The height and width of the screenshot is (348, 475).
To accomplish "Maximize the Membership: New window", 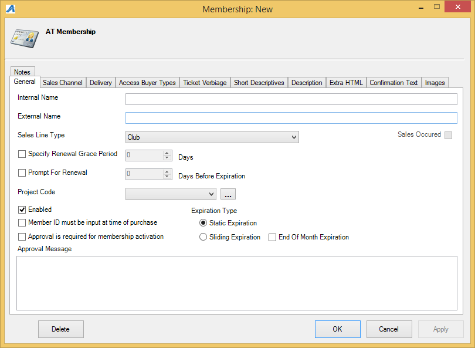I will tap(436, 6).
